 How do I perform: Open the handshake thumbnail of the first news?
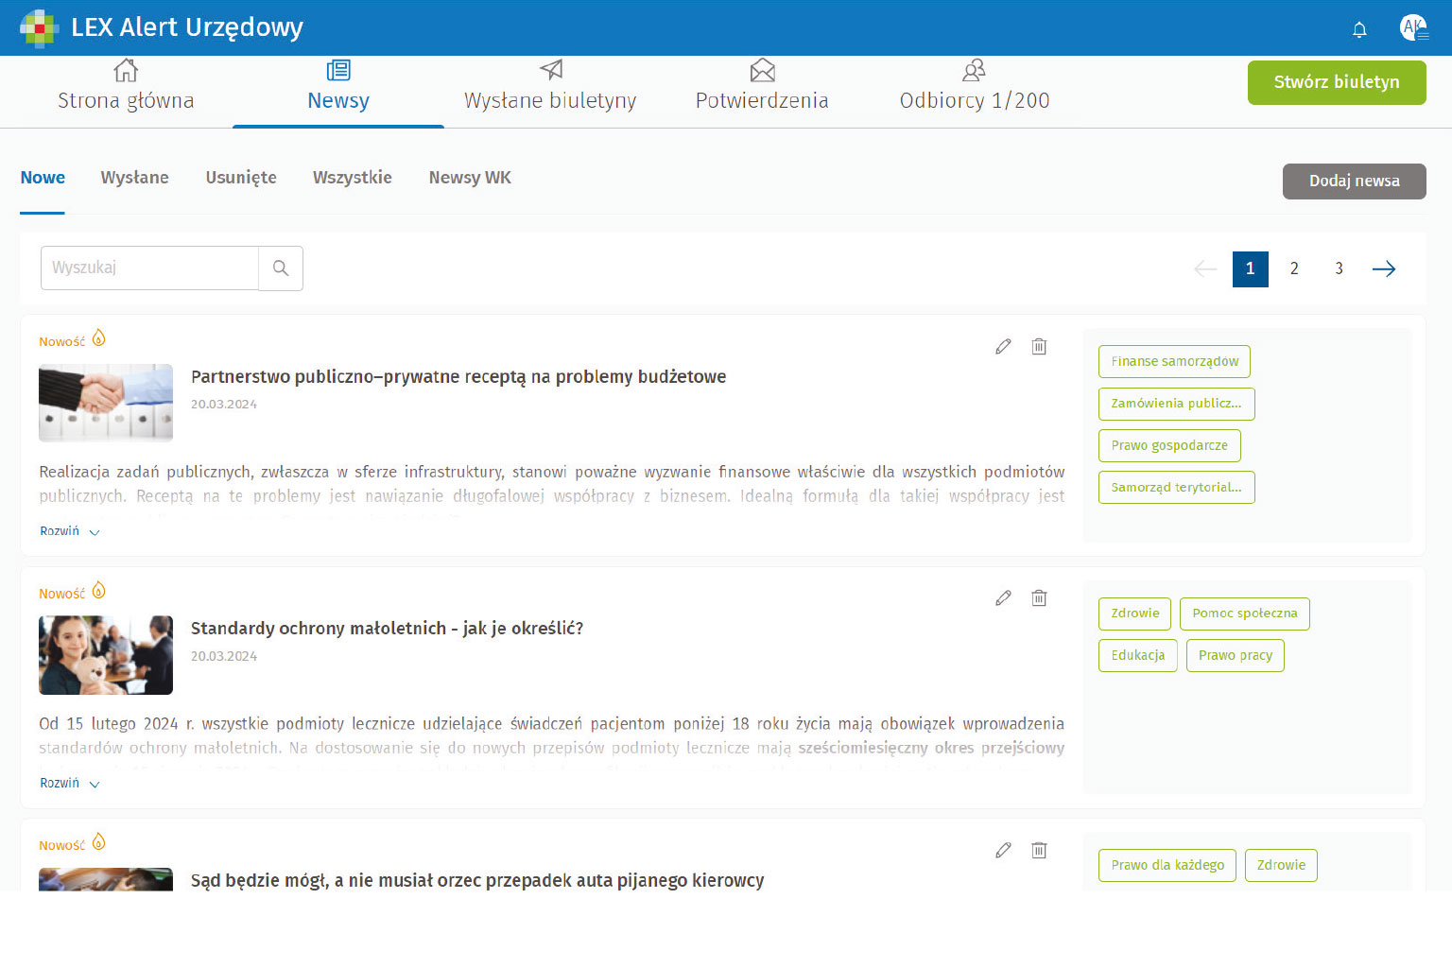click(106, 403)
